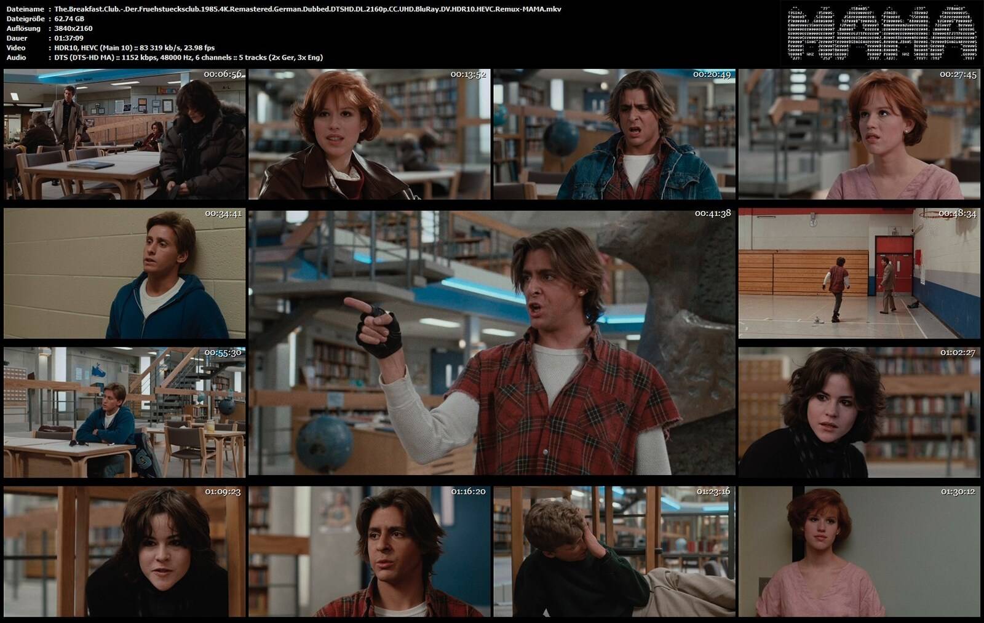Click the resolution value 3840x2160
Screen dimensions: 984x623
[x=73, y=28]
